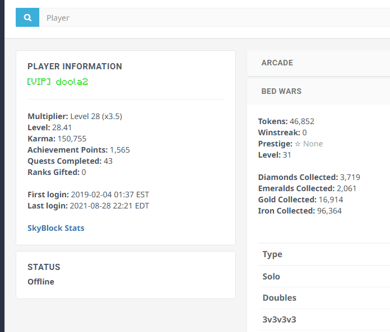Select the Diamonds Collected 3,719 line
Screen dimensions: 390x332
click(309, 177)
